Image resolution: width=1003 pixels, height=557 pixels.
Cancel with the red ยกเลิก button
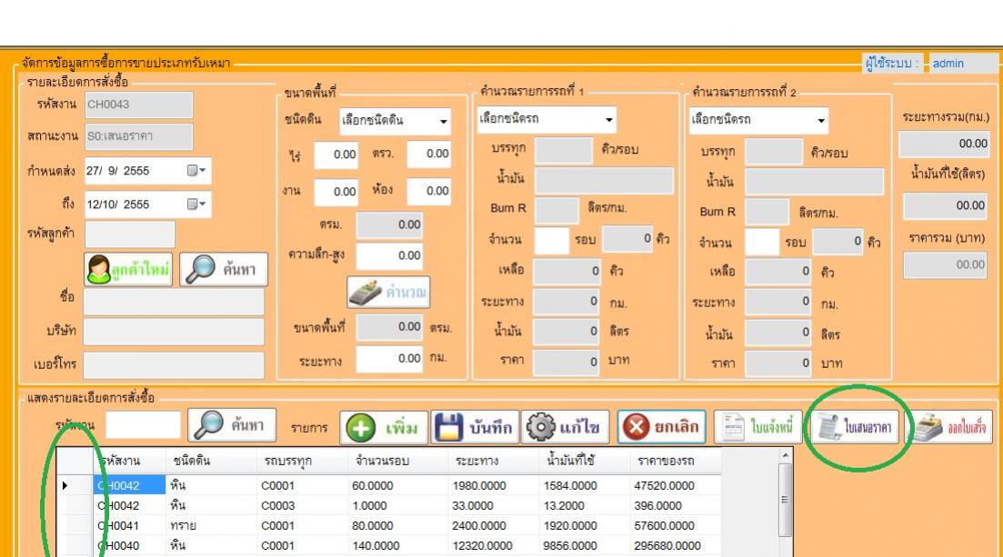(x=661, y=426)
